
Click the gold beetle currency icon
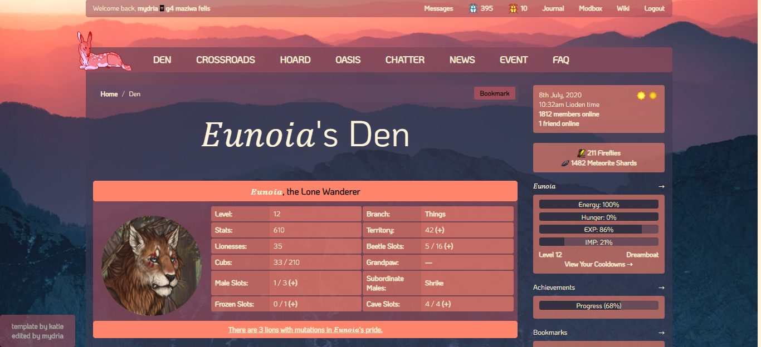513,8
